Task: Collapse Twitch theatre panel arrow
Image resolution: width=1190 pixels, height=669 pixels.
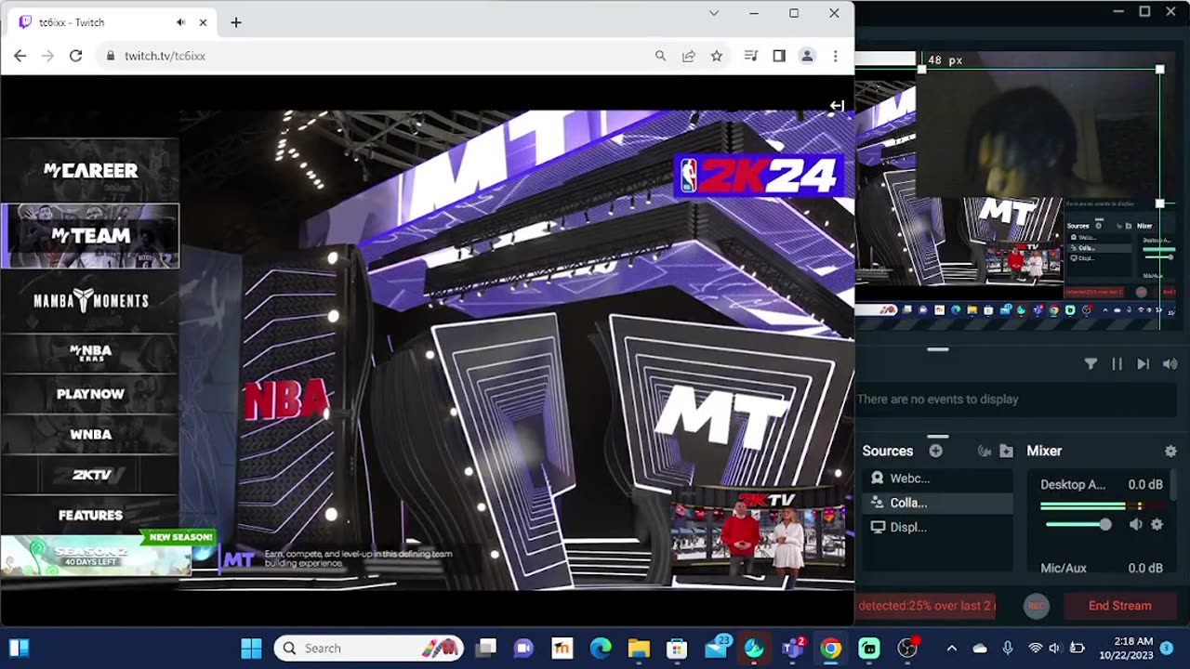Action: [x=837, y=106]
